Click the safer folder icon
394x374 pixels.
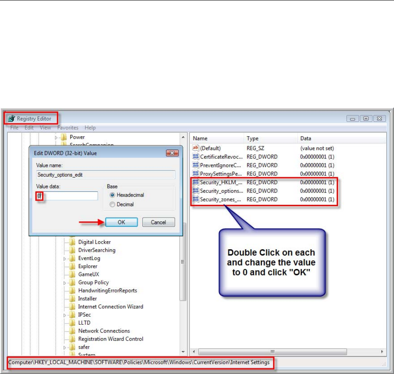tap(72, 347)
